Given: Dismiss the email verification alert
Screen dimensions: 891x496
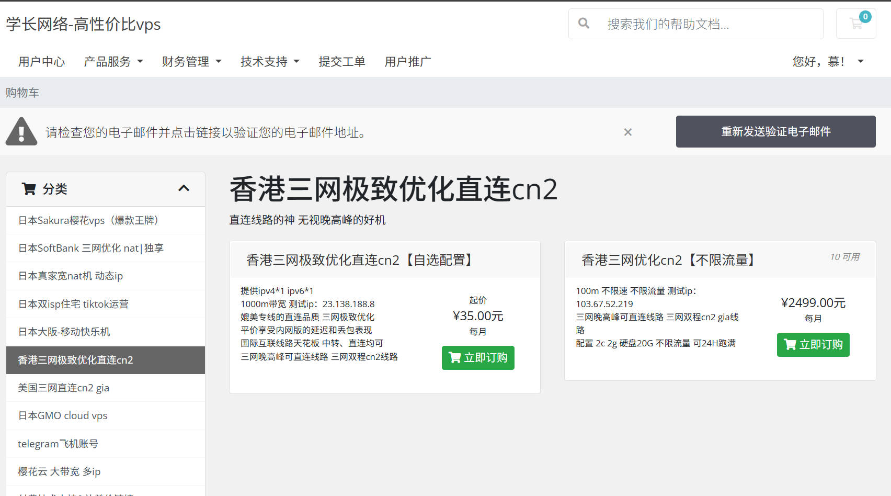Looking at the screenshot, I should (x=627, y=132).
